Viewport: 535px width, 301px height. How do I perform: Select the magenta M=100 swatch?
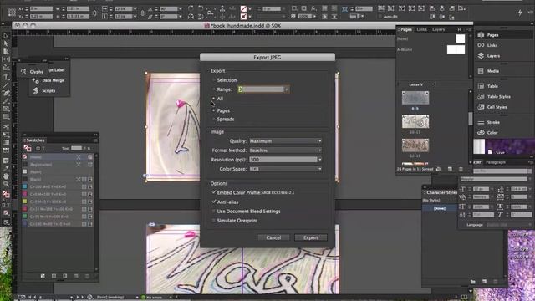58,194
